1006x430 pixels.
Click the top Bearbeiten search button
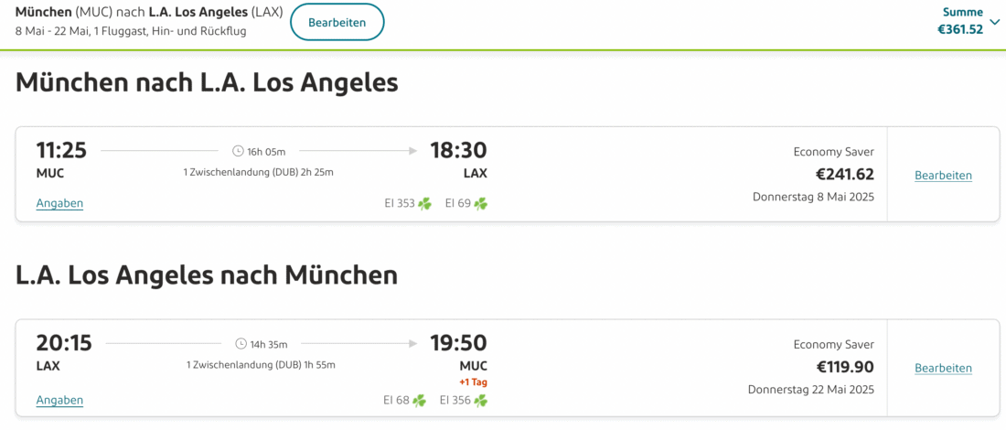click(x=337, y=22)
